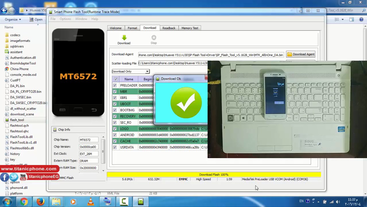This screenshot has width=367, height=207.
Task: Open Firefox from the taskbar
Action: coord(40,202)
